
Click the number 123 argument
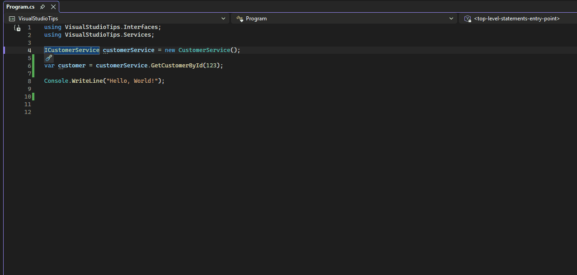click(211, 66)
